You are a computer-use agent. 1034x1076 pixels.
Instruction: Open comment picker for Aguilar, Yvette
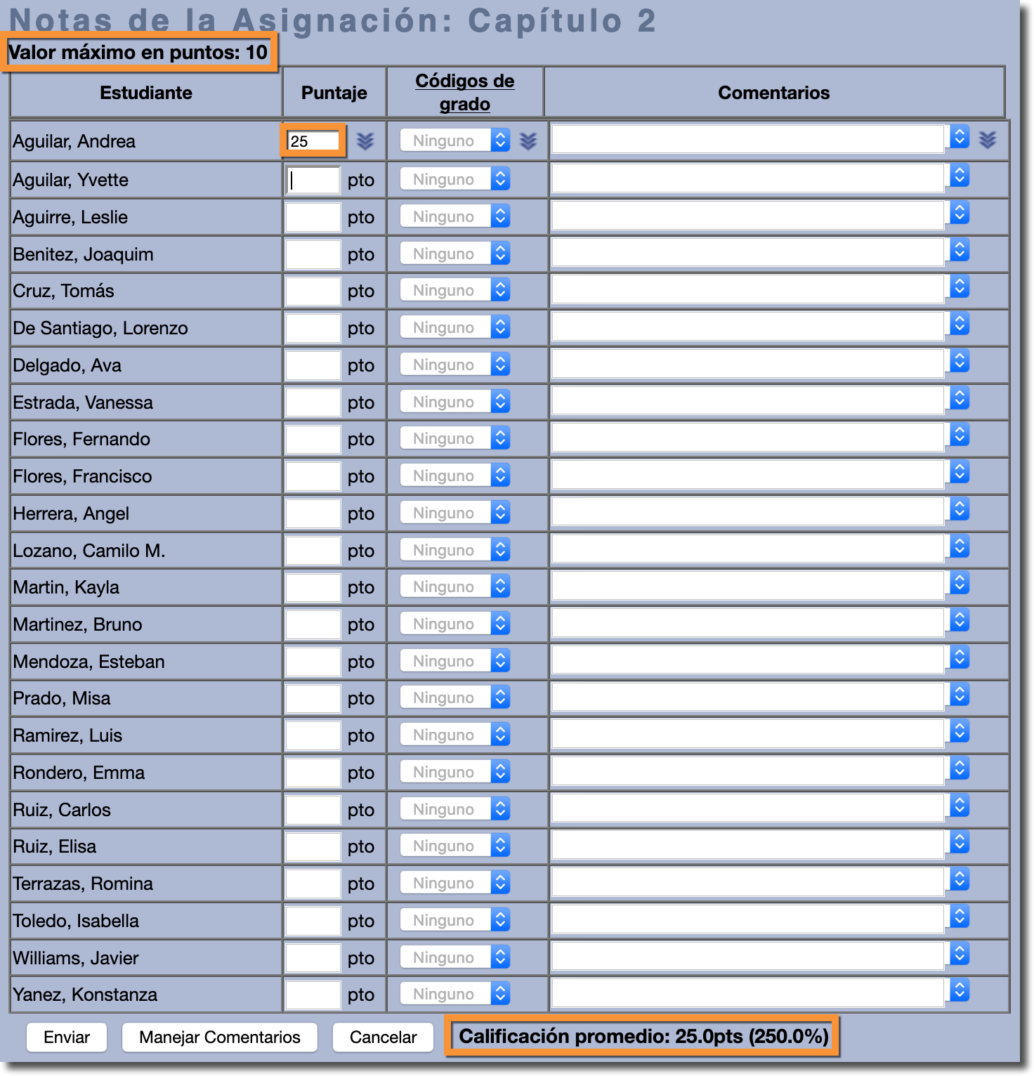(x=960, y=176)
